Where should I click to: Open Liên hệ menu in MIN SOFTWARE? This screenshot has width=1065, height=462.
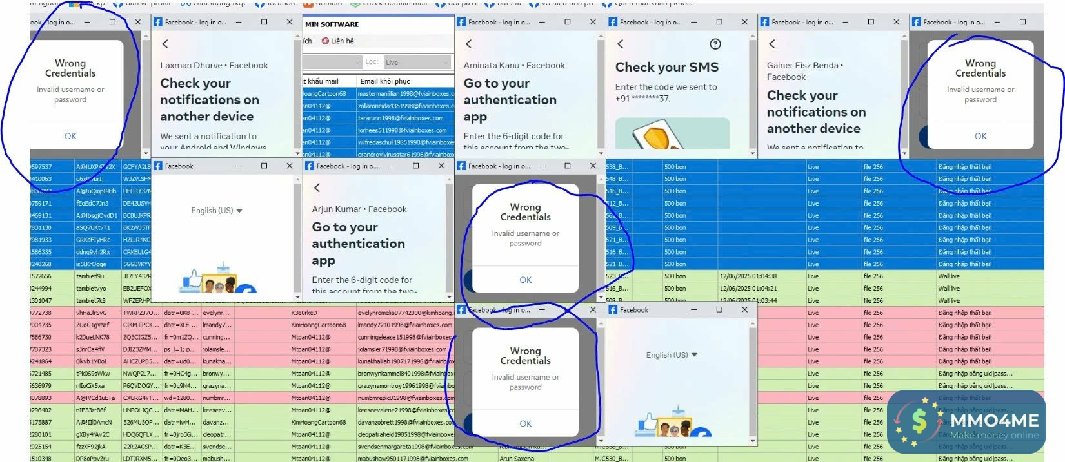pyautogui.click(x=338, y=41)
